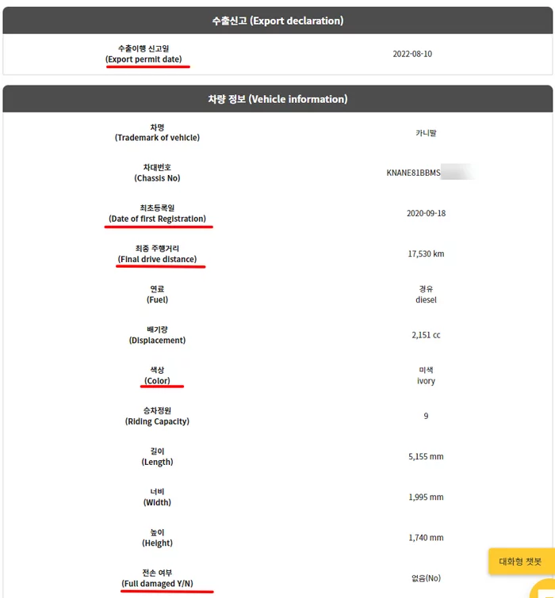Click the Vehicle information section header

pos(277,99)
